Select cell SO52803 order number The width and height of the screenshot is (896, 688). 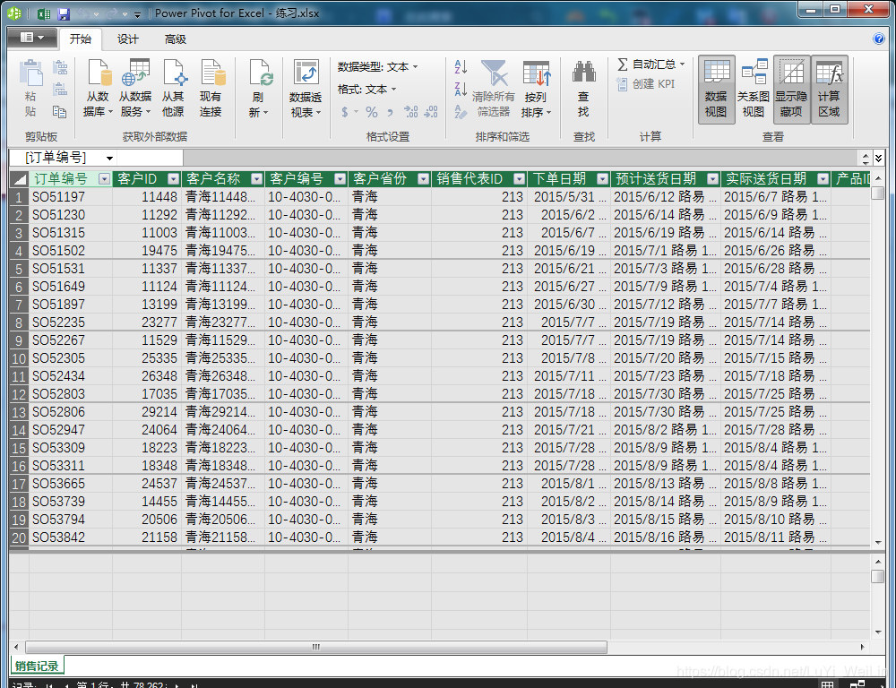[70, 394]
